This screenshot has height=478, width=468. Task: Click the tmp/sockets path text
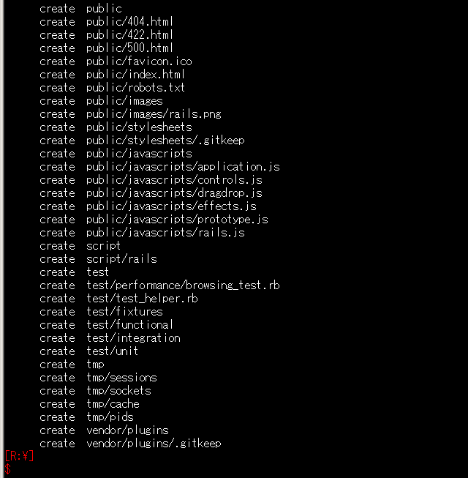click(x=118, y=391)
